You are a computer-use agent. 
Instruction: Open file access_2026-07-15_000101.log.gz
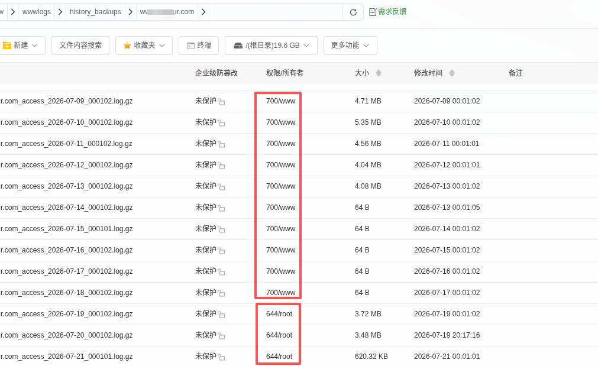pyautogui.click(x=66, y=229)
